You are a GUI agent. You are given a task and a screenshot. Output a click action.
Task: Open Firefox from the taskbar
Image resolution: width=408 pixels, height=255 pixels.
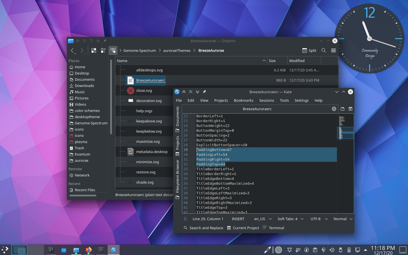click(89, 250)
